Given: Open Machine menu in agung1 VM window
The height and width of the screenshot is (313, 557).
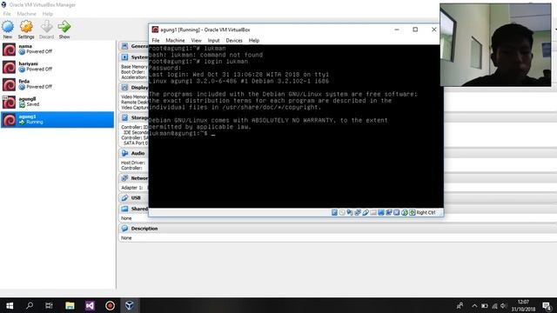Looking at the screenshot, I should click(x=175, y=41).
